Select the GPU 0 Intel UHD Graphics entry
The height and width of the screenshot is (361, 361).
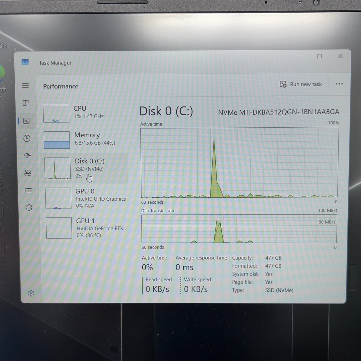point(86,198)
